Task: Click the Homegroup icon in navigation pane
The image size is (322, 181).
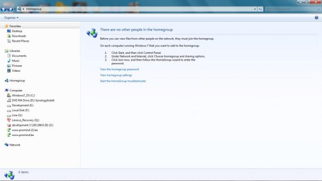Action: [6, 80]
